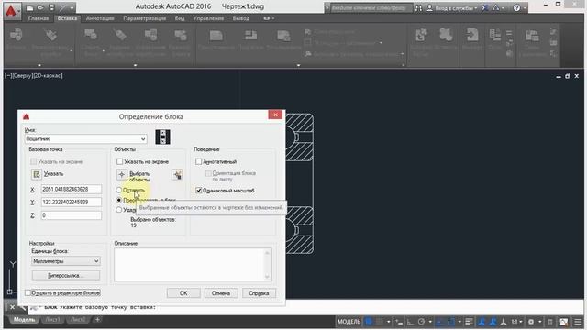Toggle Ortho mode in status bar
This screenshot has height=330, width=587.
pyautogui.click(x=411, y=322)
